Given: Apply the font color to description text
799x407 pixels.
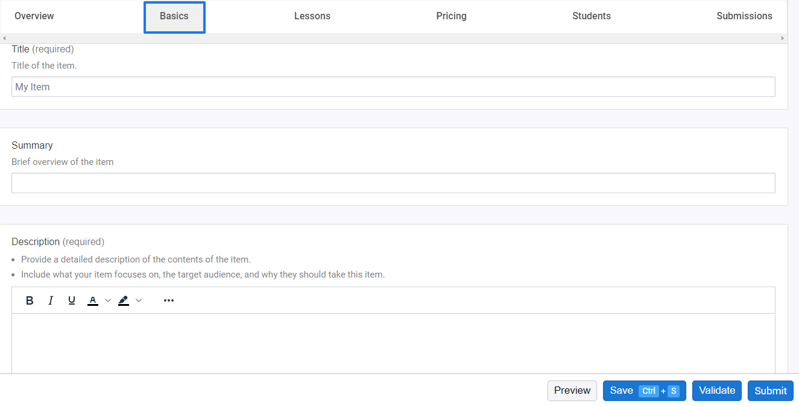Looking at the screenshot, I should (93, 300).
